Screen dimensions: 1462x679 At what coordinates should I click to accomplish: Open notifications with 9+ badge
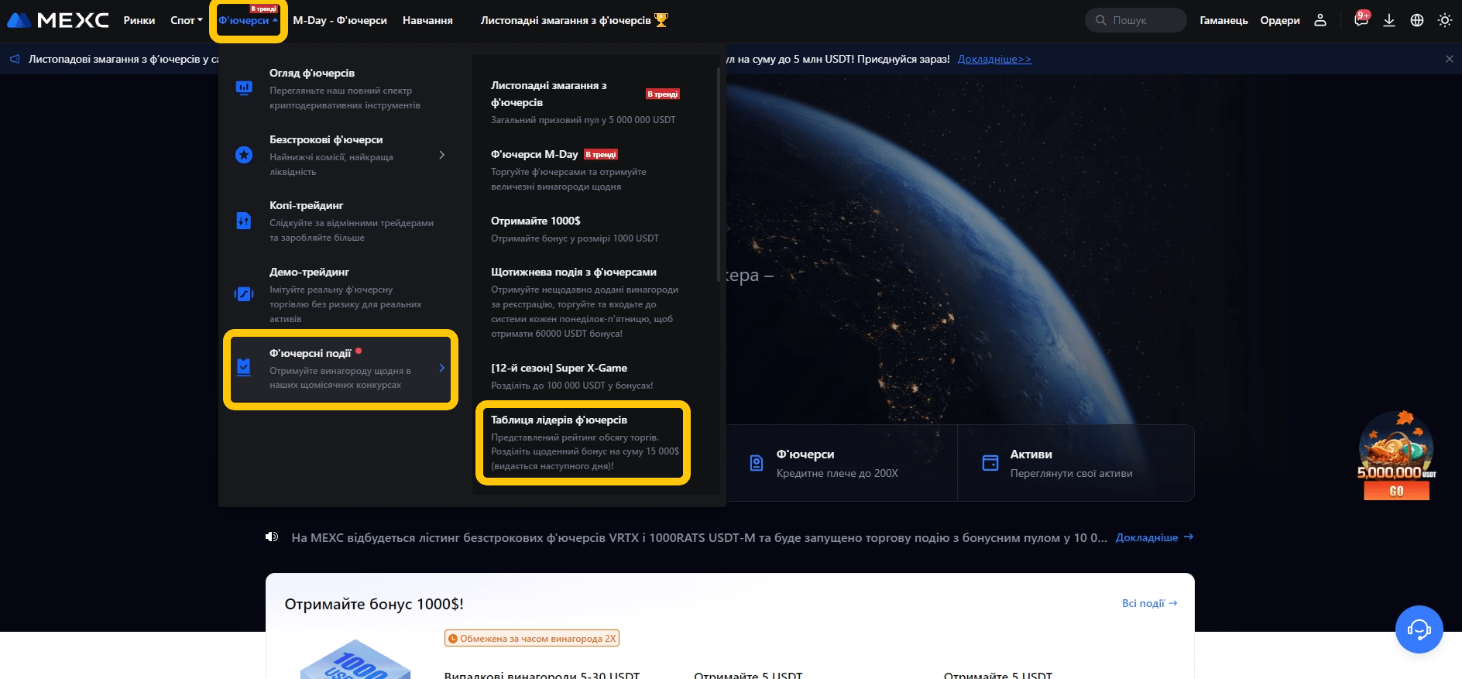pyautogui.click(x=1361, y=20)
